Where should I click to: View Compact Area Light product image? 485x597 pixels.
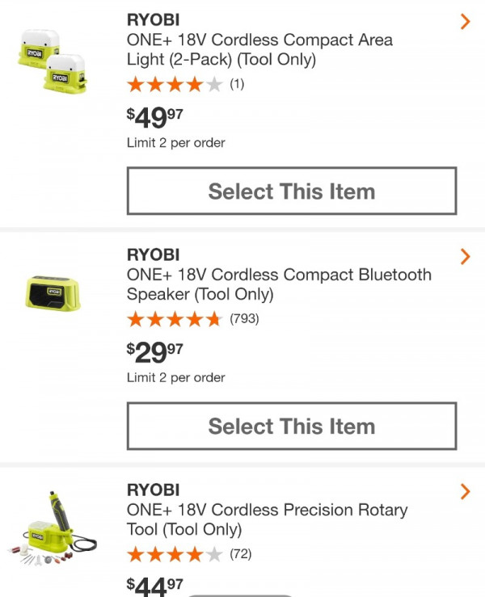[53, 61]
